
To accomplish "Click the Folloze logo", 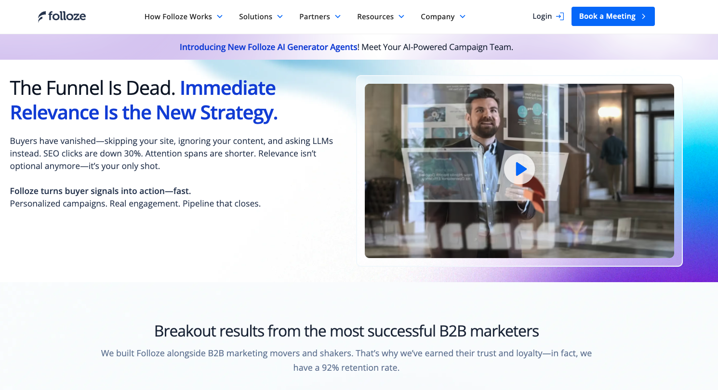I will tap(62, 16).
